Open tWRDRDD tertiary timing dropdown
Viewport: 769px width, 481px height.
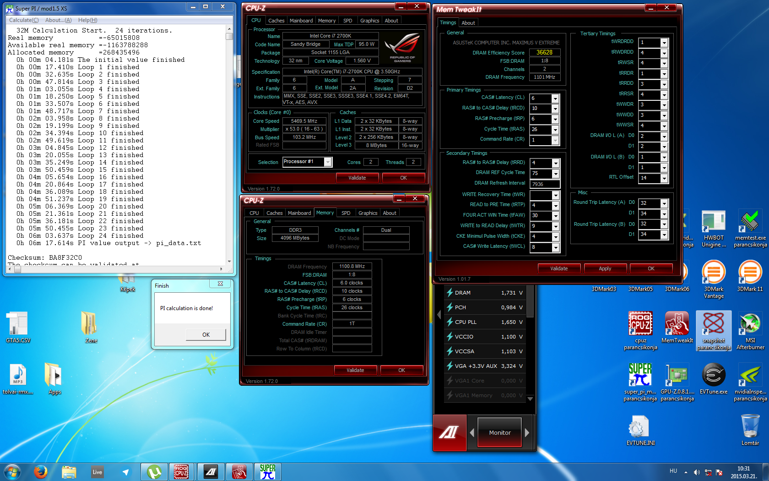[x=664, y=43]
